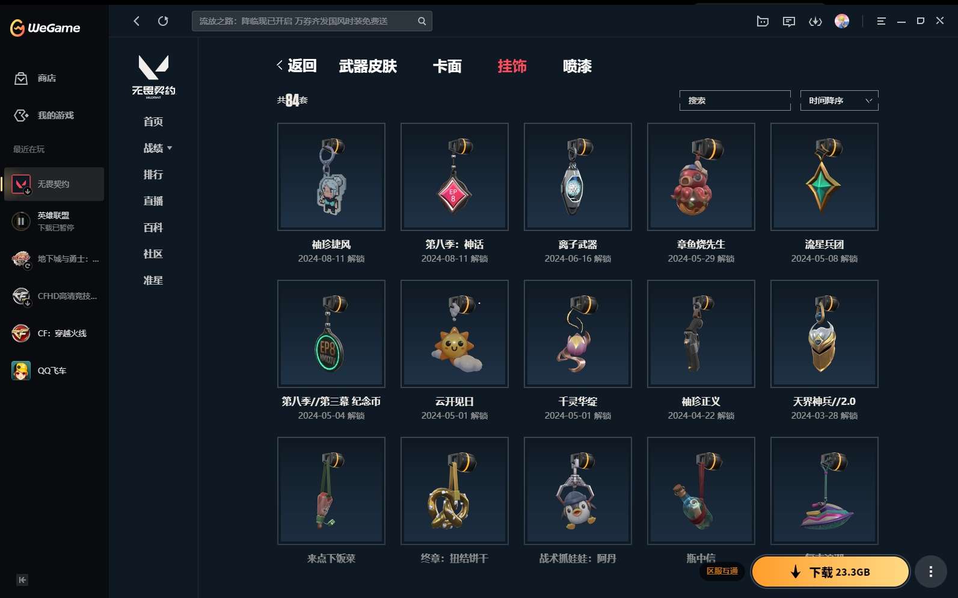
Task: Open the 商店 store icon
Action: coord(21,78)
